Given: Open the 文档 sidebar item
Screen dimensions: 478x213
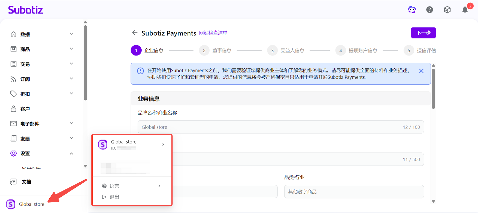Looking at the screenshot, I should click(x=26, y=182).
